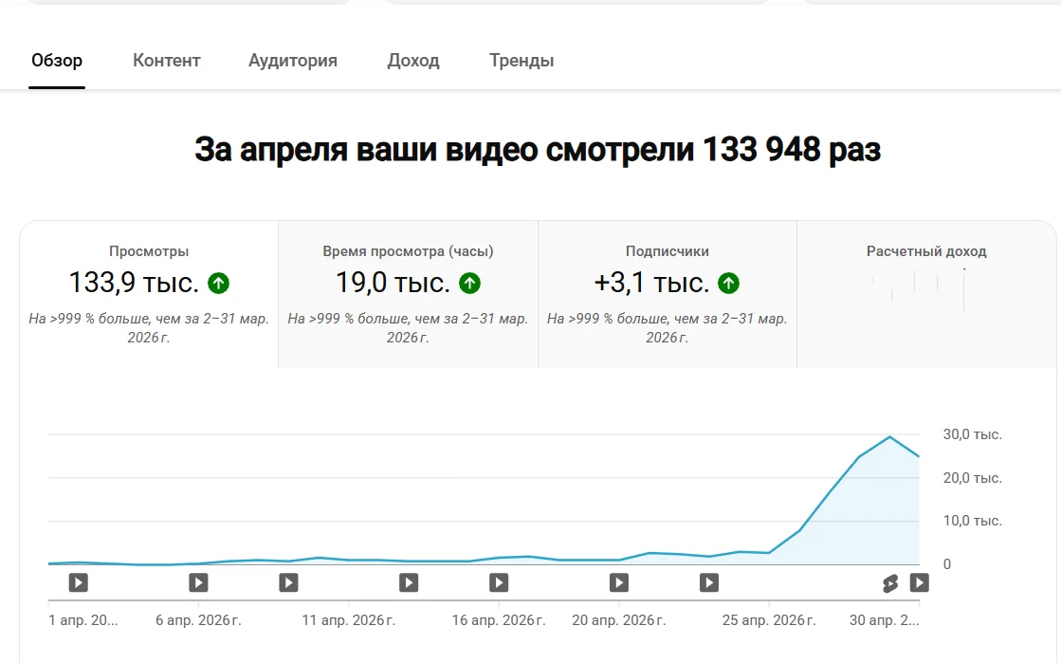This screenshot has height=663, width=1061.
Task: Open the video marker between 6 and 11 апр.
Action: coord(288,582)
